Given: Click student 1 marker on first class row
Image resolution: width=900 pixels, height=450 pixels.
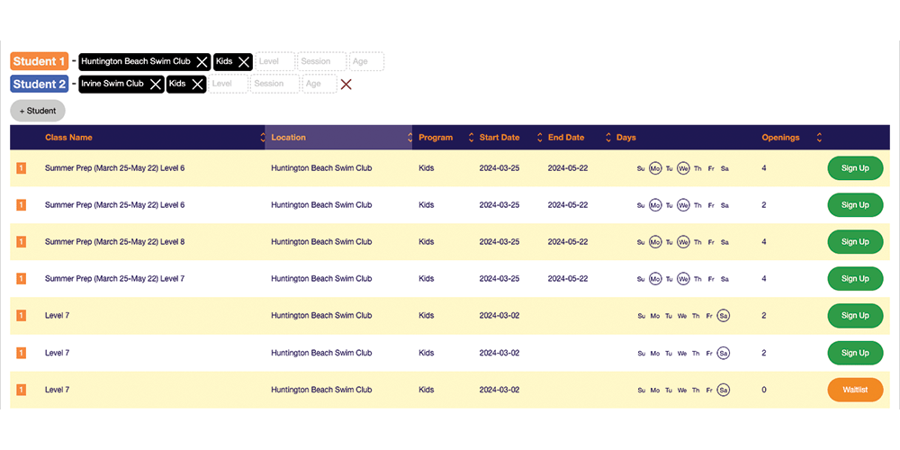Looking at the screenshot, I should tap(22, 168).
